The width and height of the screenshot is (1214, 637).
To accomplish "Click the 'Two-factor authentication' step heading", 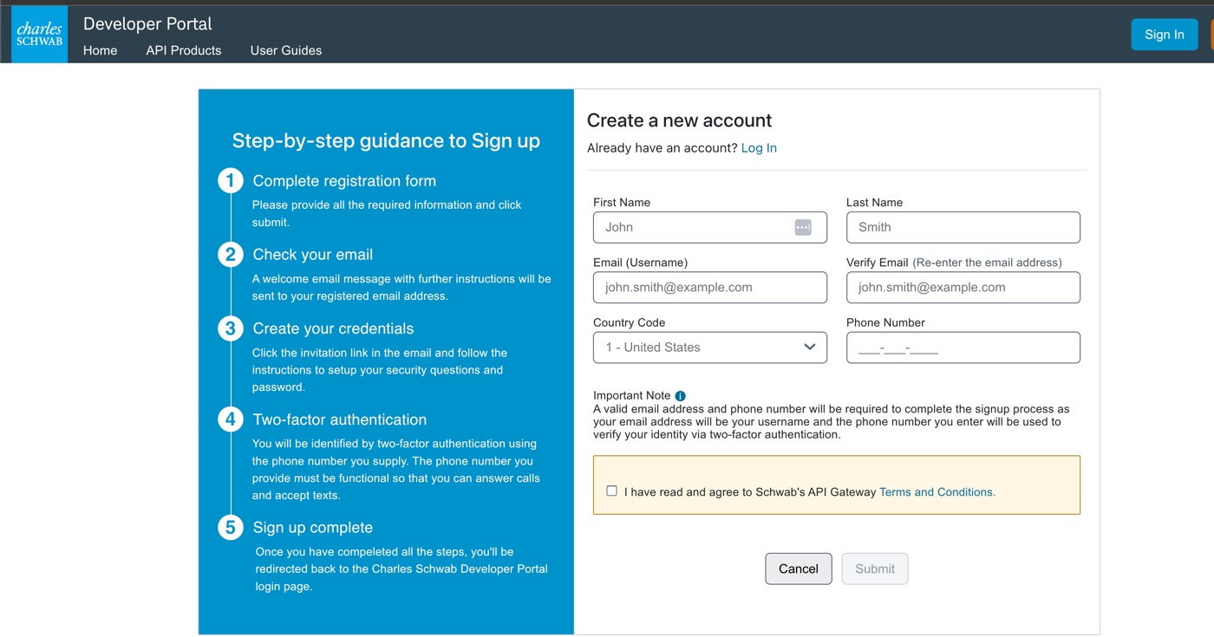I will (340, 419).
